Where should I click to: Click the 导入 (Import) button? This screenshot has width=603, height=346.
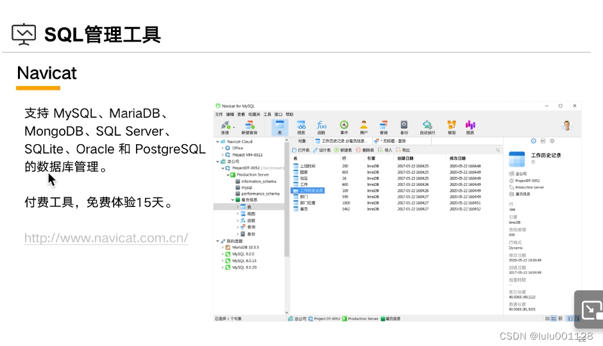[385, 150]
